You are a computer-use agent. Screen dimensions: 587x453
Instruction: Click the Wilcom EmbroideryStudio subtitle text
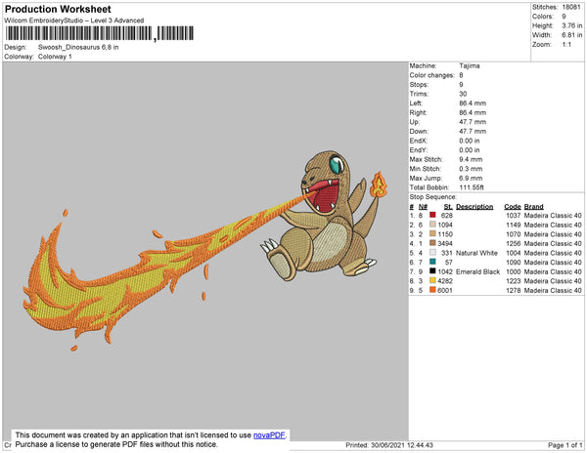[x=74, y=21]
